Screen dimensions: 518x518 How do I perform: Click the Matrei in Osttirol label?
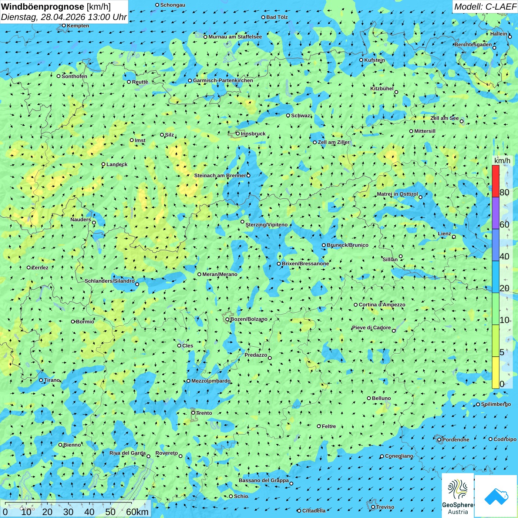click(397, 194)
